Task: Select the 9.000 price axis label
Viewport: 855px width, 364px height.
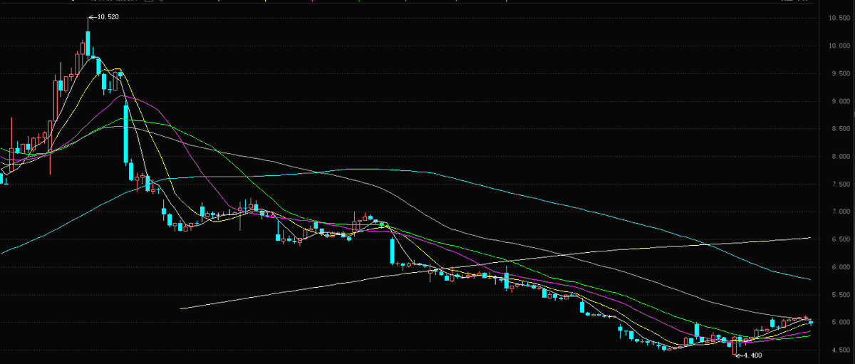Action: (840, 101)
